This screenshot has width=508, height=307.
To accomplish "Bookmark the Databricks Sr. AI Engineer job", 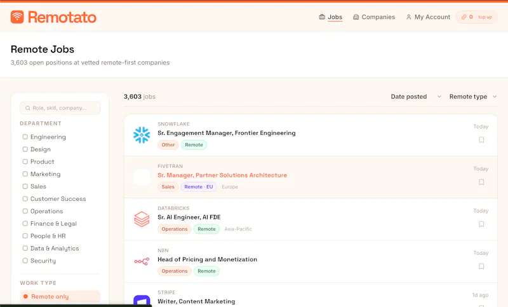I will [x=481, y=224].
